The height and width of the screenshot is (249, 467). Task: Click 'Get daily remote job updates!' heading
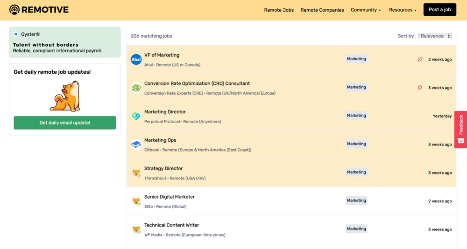52,72
